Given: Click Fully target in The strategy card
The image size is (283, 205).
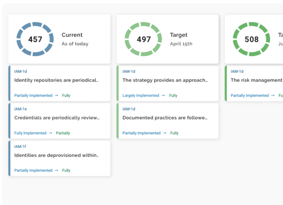Looking at the screenshot, I should pyautogui.click(x=173, y=95).
